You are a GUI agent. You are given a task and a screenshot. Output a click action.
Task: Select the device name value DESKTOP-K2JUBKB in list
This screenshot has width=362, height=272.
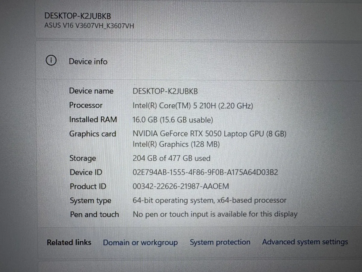pos(165,91)
